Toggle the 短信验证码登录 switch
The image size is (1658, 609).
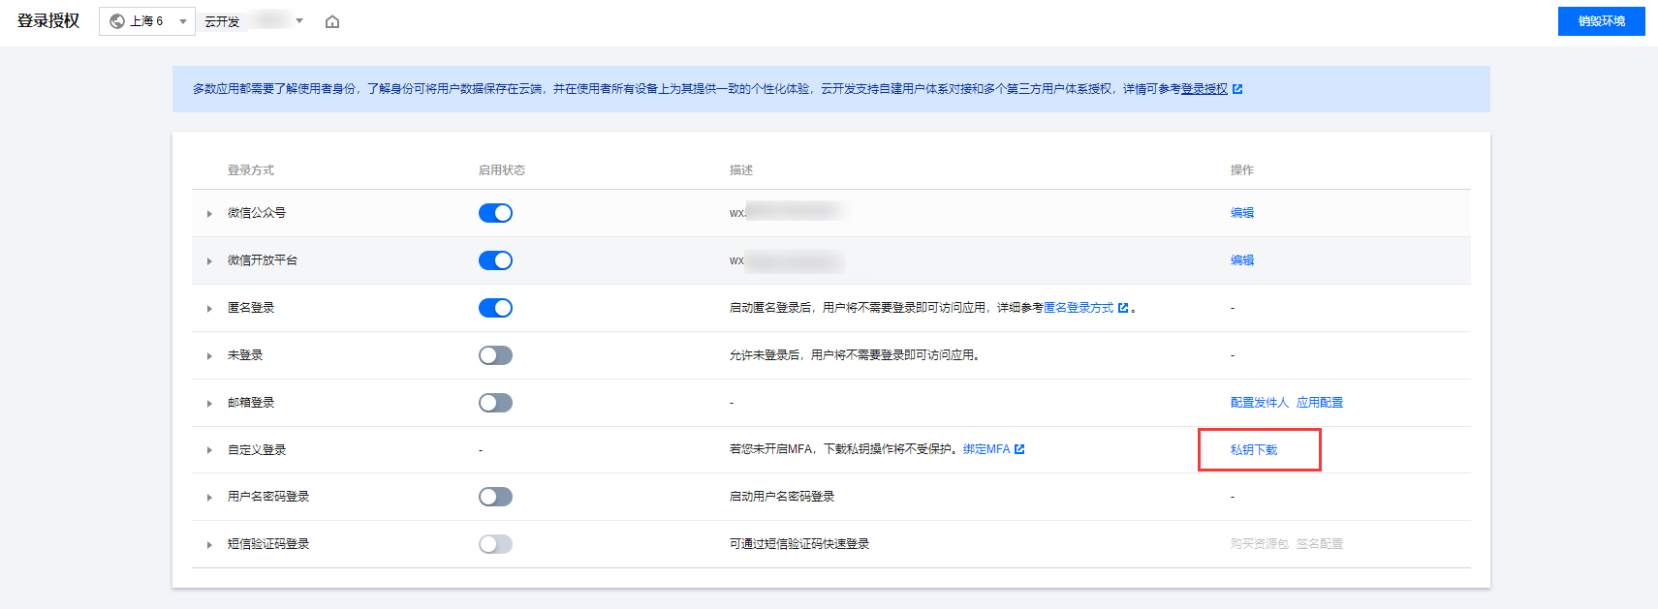[495, 544]
